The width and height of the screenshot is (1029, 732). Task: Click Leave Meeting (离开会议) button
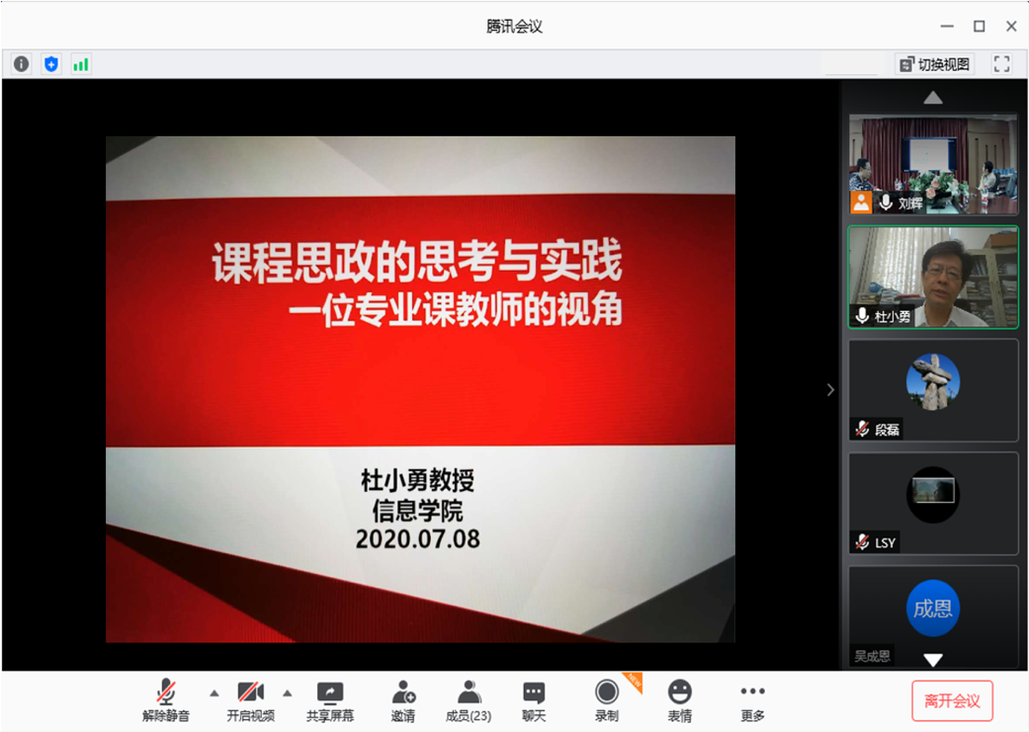(952, 701)
